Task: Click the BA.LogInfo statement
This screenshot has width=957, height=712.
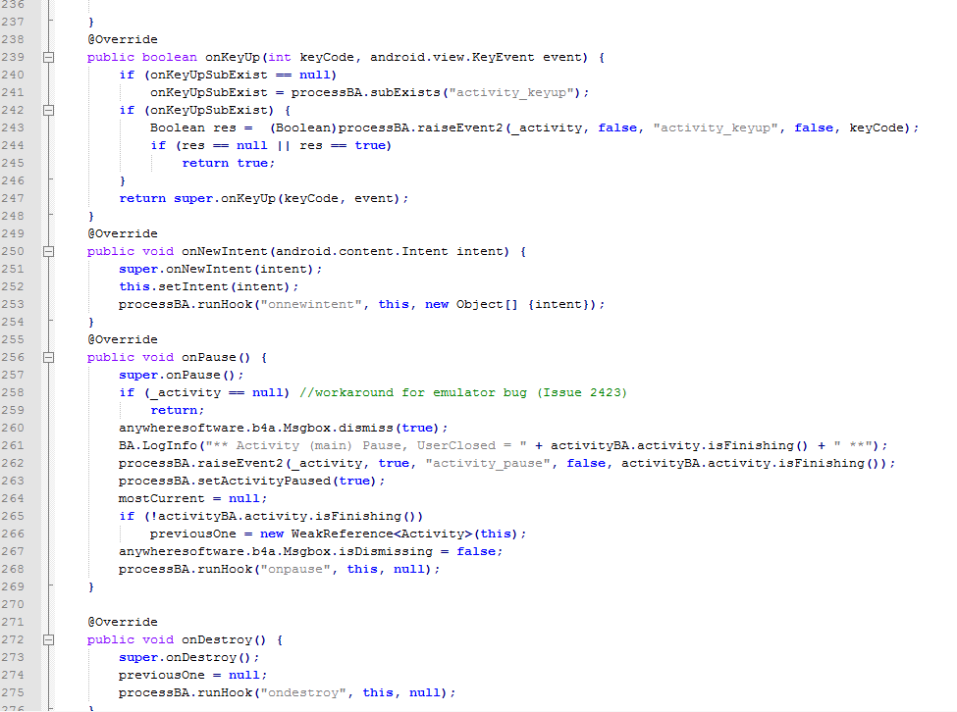Action: click(503, 445)
